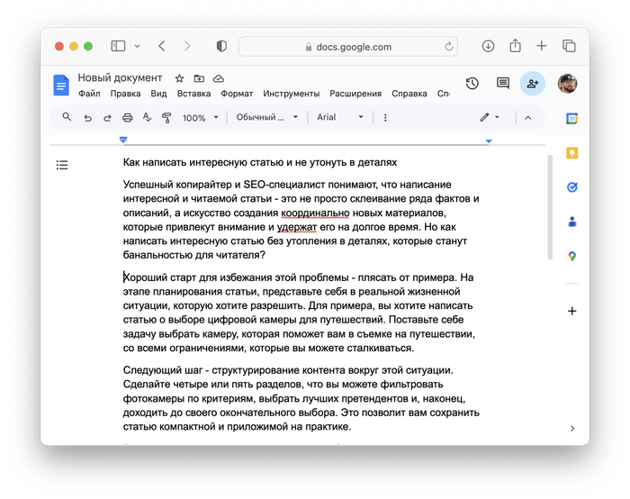630x499 pixels.
Task: Open the three-dot more toolbar options
Action: pos(385,117)
